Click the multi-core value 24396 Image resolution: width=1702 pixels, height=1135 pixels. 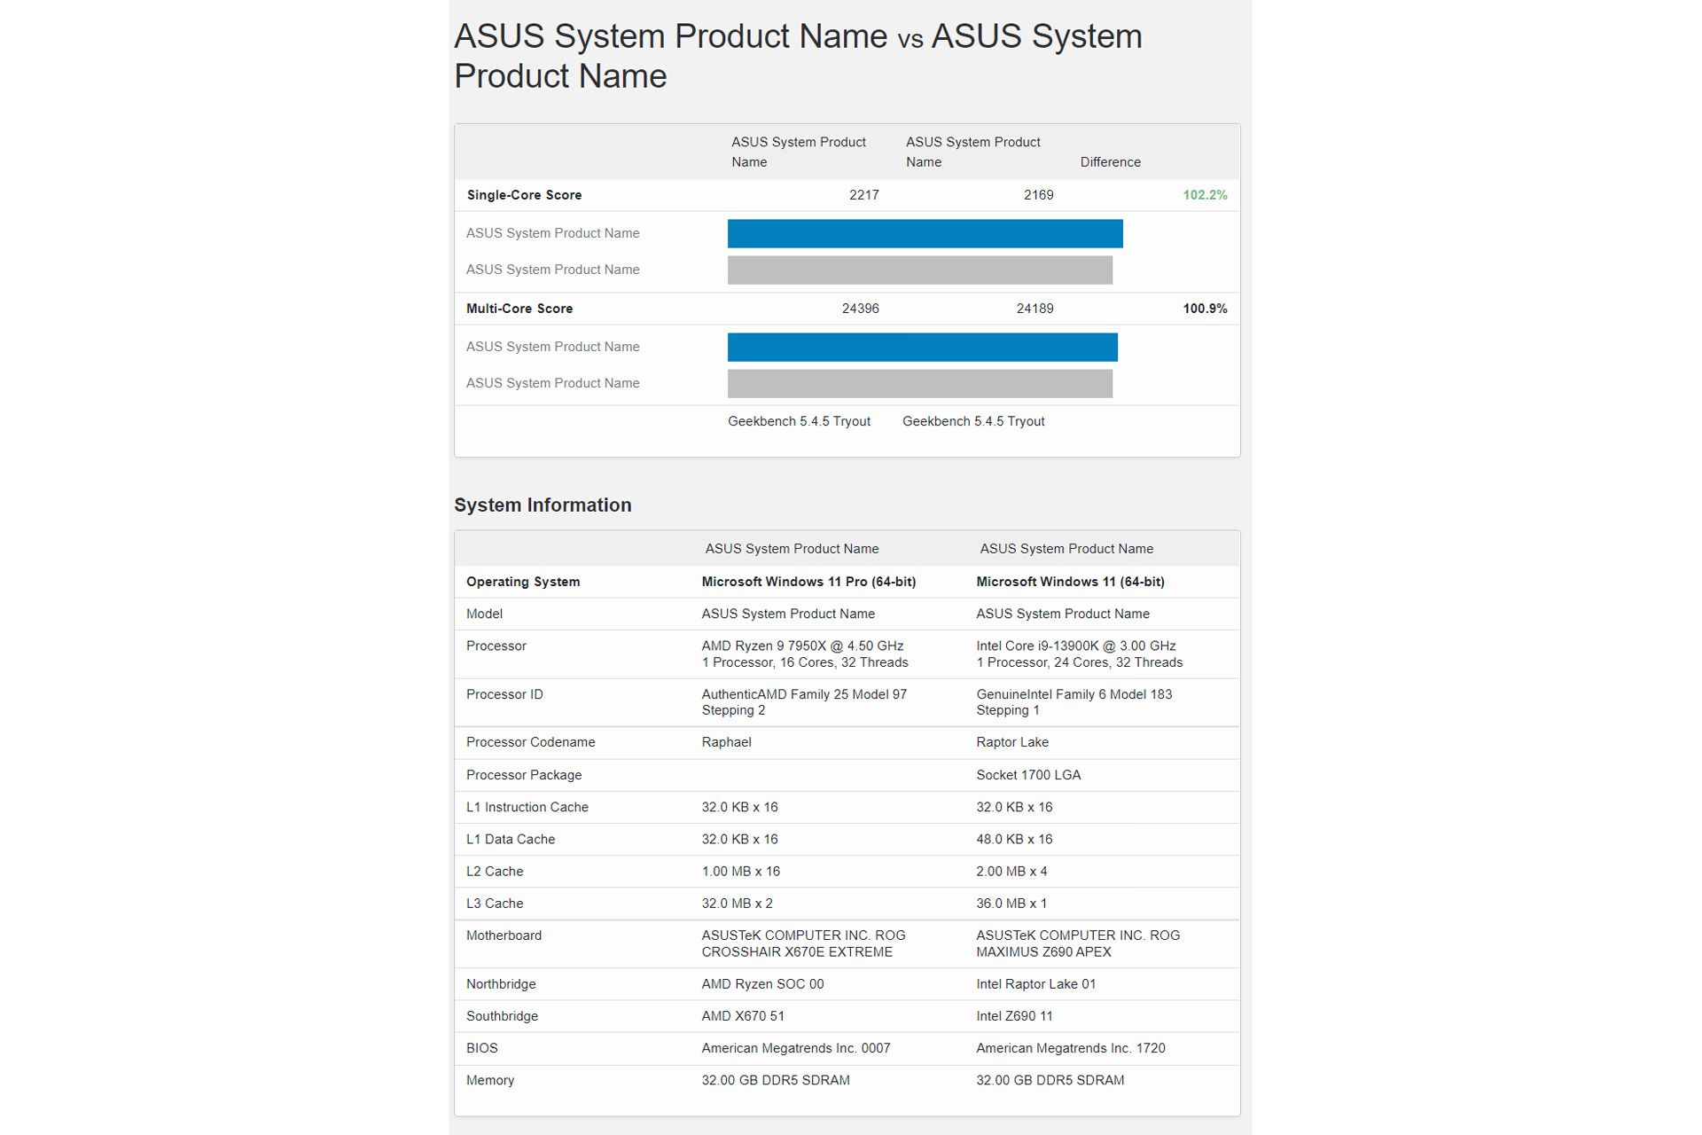pyautogui.click(x=860, y=309)
